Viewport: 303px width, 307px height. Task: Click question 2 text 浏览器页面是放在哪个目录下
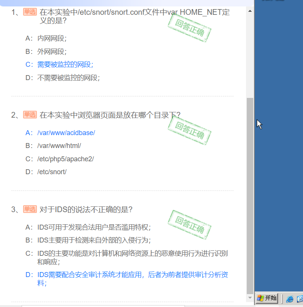pyautogui.click(x=110, y=115)
